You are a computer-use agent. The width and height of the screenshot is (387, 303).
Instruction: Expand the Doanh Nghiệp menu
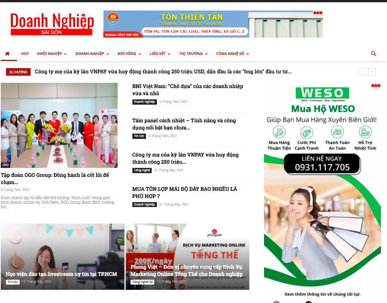click(x=92, y=54)
